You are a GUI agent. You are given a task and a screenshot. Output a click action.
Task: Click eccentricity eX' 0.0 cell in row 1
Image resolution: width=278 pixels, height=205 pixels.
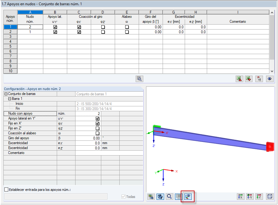coord(174,27)
